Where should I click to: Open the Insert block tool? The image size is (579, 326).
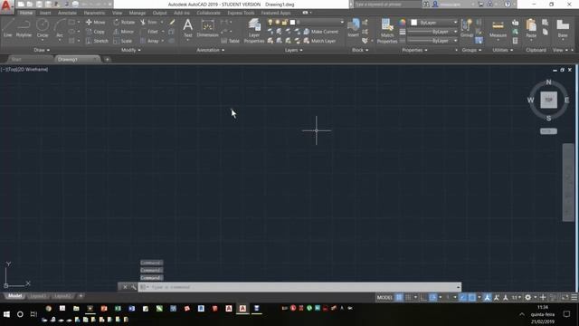click(x=354, y=28)
